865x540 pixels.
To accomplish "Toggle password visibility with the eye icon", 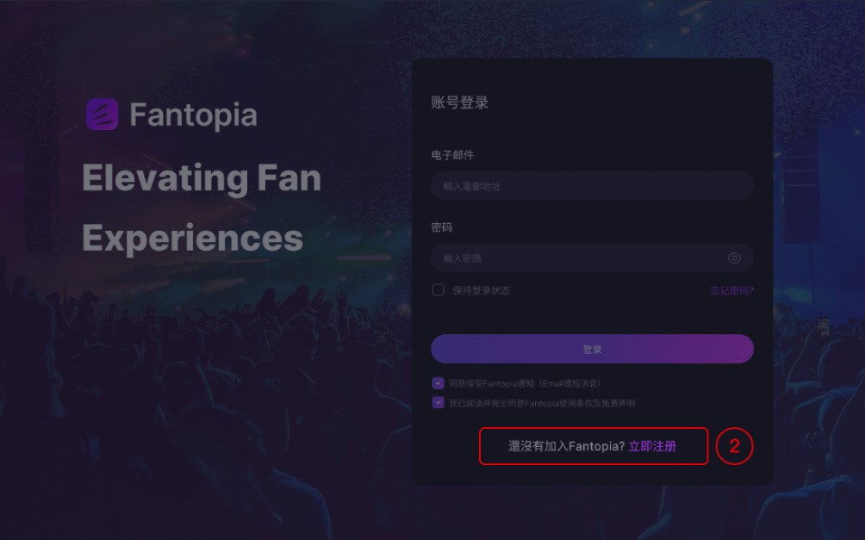I will coord(735,258).
